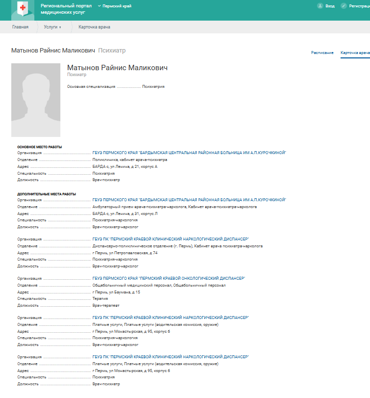
Task: Open last narcological dispensary link with Психиатрия specialty
Action: coord(171,357)
